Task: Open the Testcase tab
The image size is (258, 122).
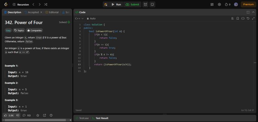Action: point(82,118)
